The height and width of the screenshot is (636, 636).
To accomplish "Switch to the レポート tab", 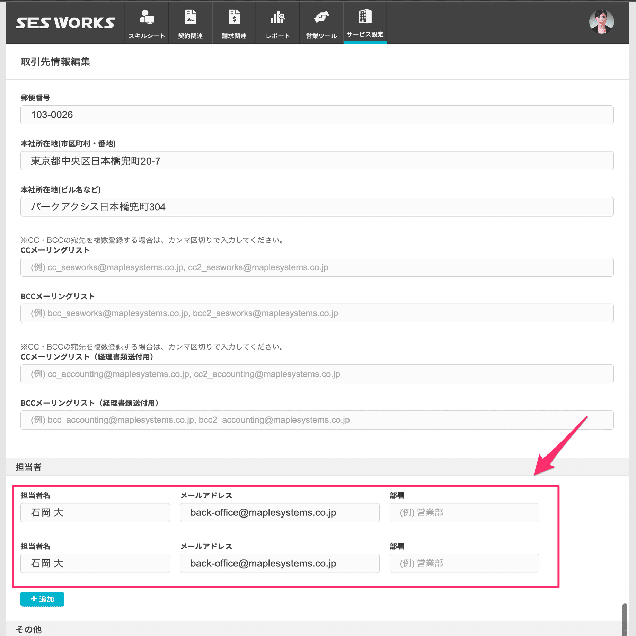I will tap(277, 23).
